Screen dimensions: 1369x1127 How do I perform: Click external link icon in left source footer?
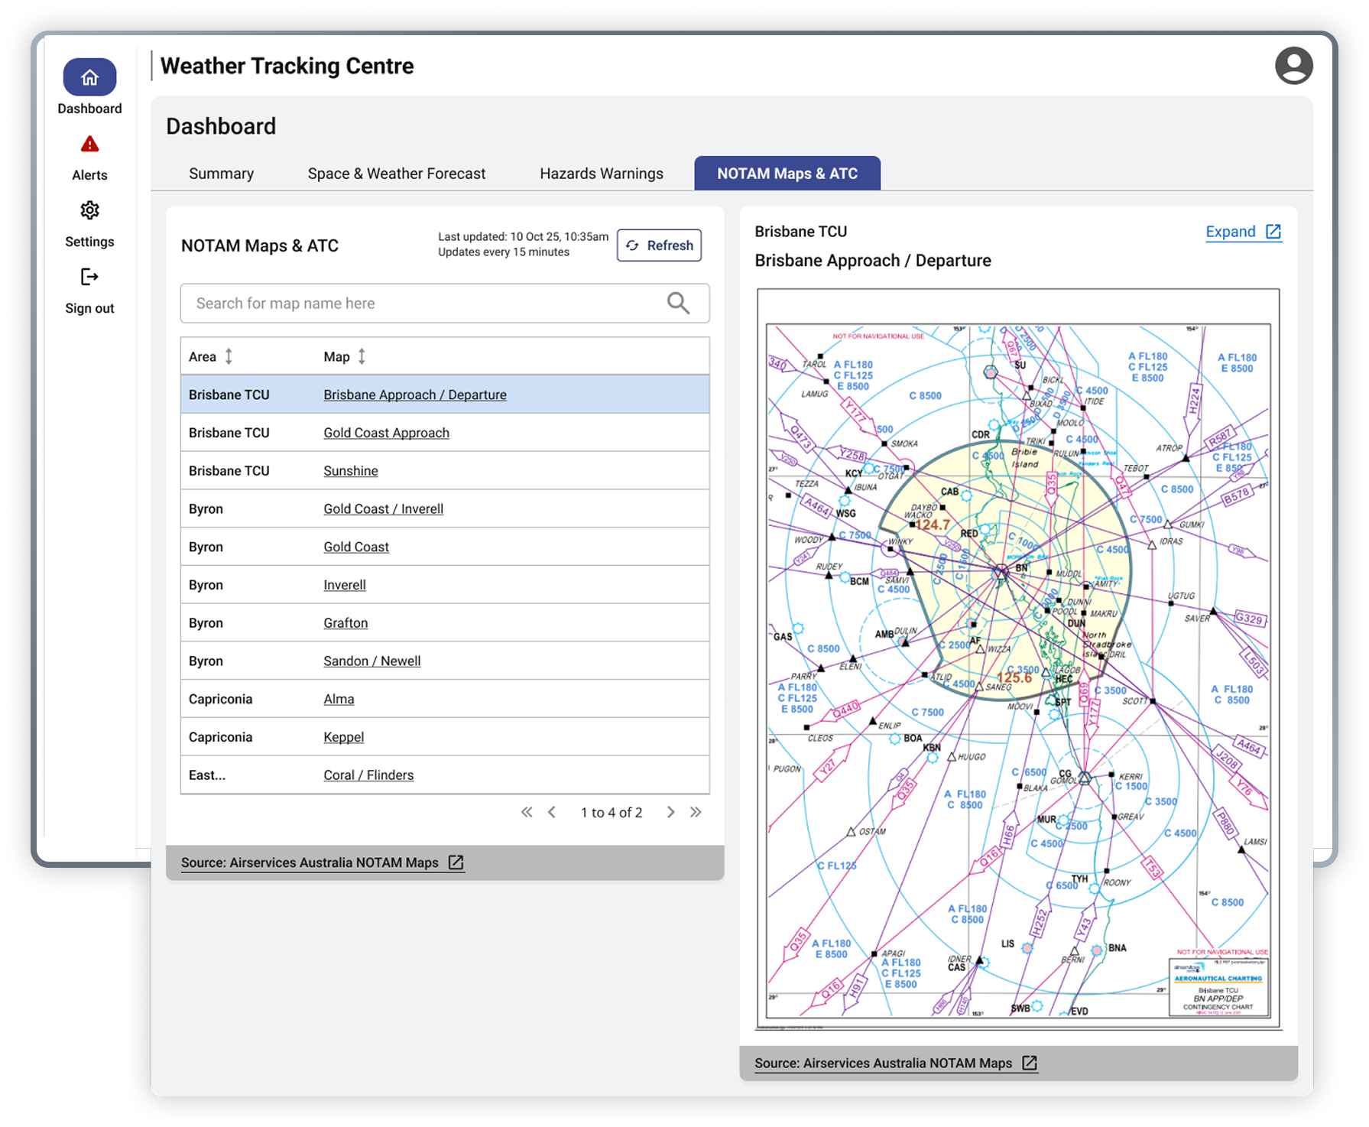[x=456, y=862]
